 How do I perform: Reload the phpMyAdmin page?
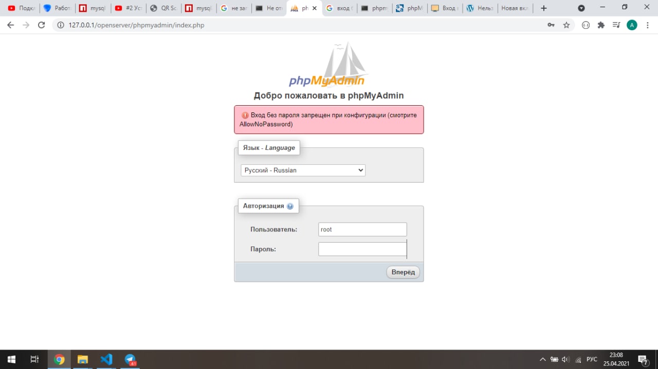pos(42,25)
